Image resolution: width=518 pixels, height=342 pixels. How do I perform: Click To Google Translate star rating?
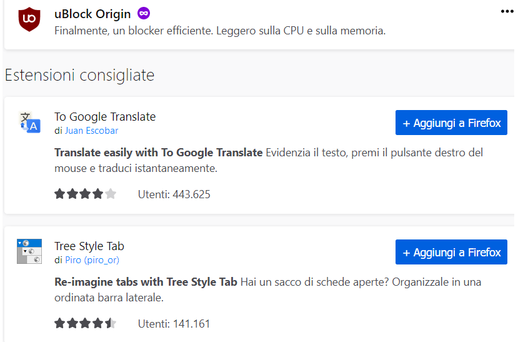click(85, 194)
